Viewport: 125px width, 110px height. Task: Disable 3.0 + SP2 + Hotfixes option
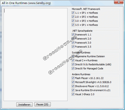point(73,21)
